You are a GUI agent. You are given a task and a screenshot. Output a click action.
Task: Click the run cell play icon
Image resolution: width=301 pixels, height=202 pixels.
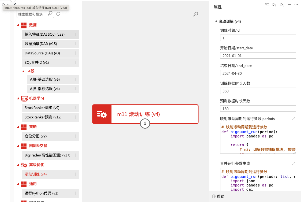(3, 4)
